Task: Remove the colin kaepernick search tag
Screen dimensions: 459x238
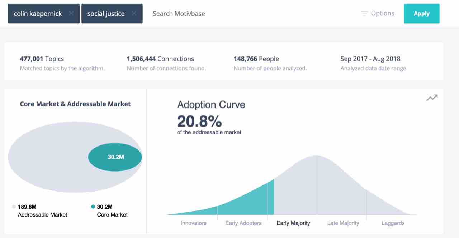Action: [71, 14]
